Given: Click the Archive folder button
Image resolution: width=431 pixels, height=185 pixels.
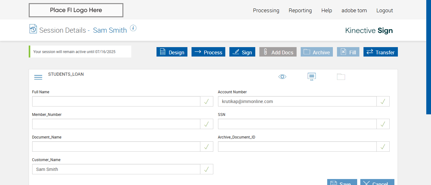Looking at the screenshot, I should coord(317,52).
